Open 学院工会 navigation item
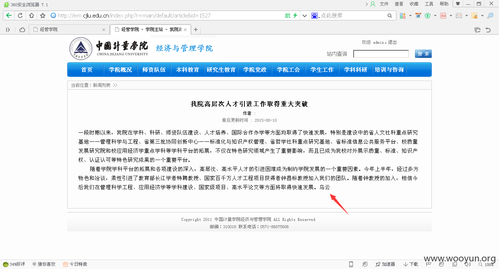 pyautogui.click(x=289, y=70)
